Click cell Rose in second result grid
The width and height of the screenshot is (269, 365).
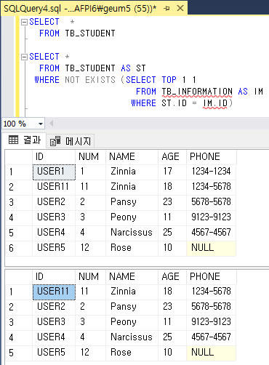click(132, 353)
